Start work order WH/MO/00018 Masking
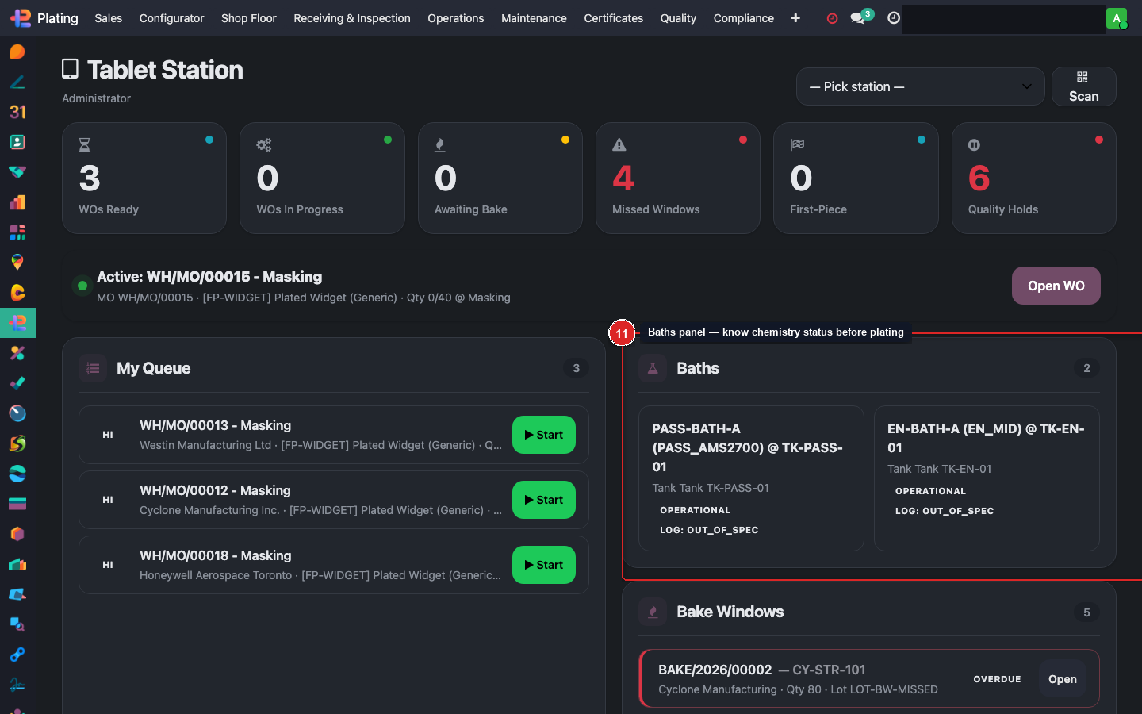The height and width of the screenshot is (714, 1142). 543,565
